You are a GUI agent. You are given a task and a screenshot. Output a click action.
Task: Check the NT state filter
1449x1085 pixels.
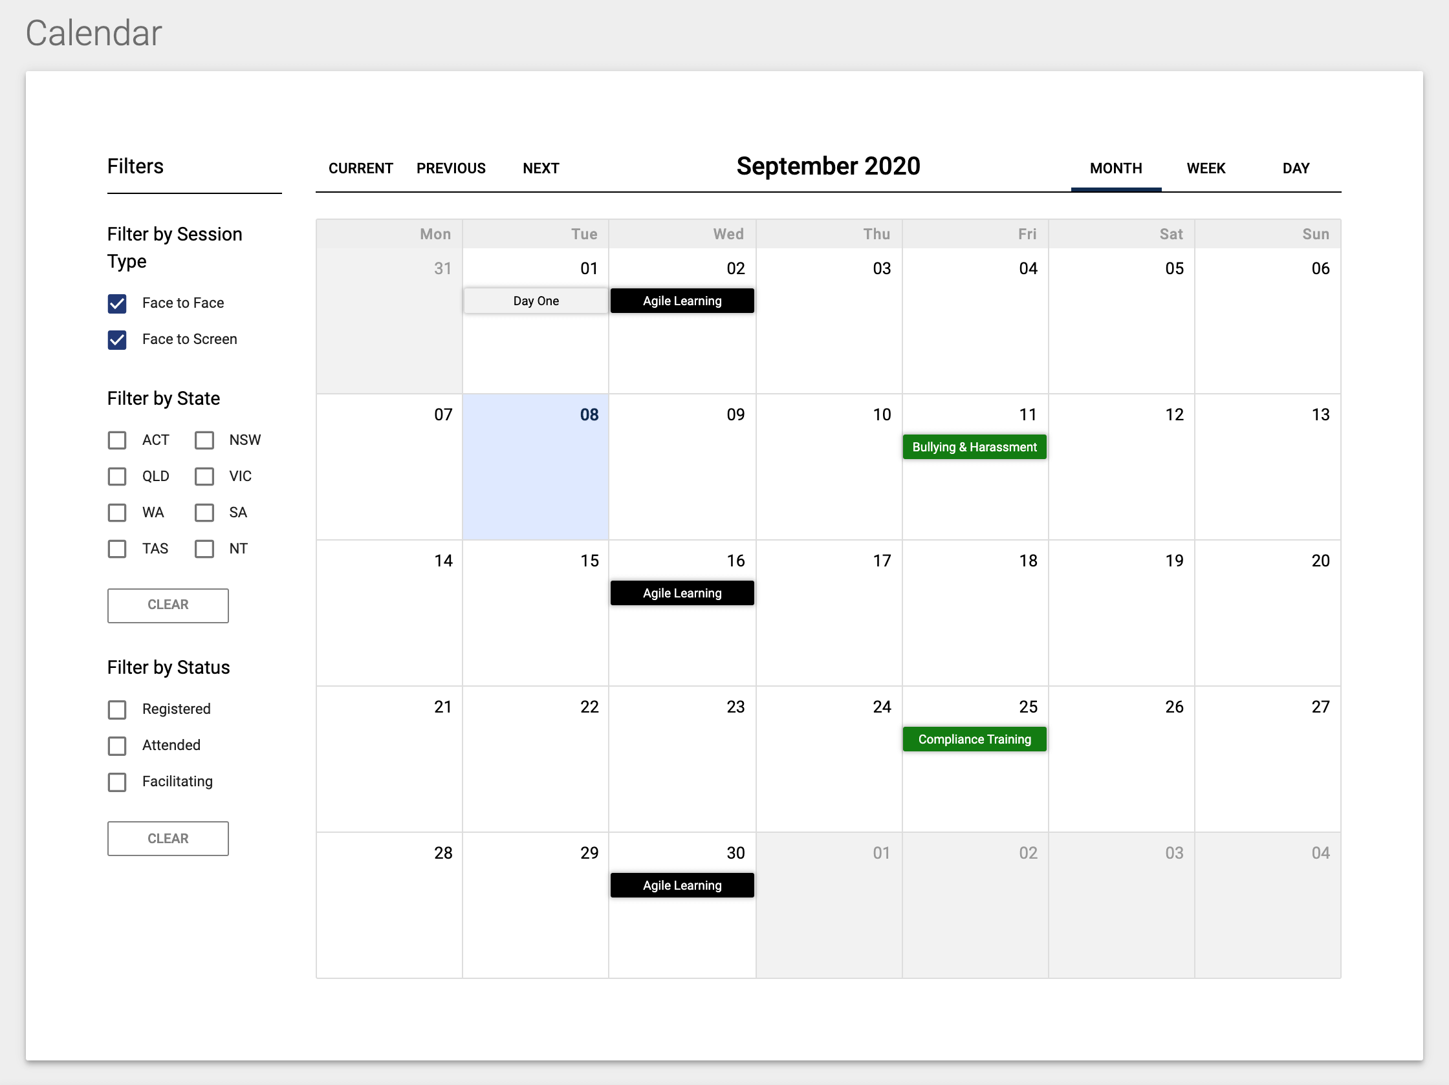point(204,549)
